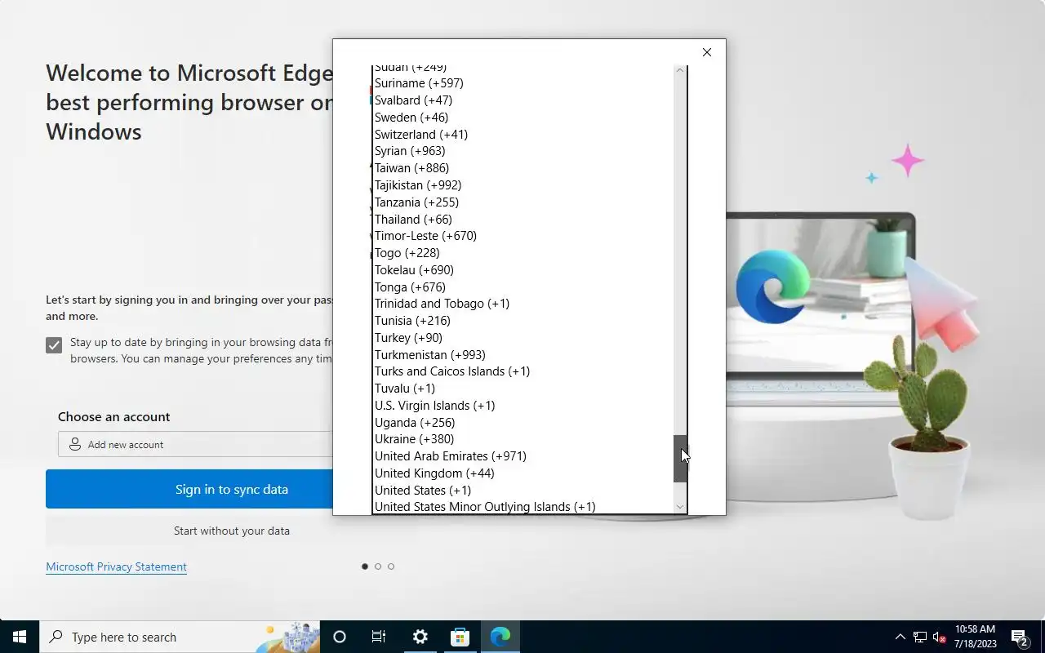Choose Switzerland (+41) country code
1045x653 pixels.
coord(522,135)
